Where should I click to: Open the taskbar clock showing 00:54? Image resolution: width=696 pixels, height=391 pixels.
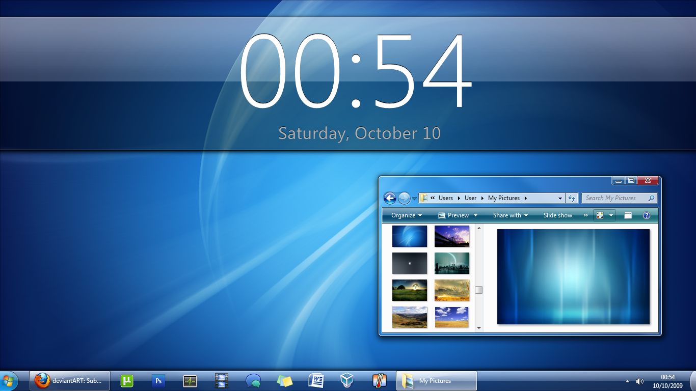point(667,381)
